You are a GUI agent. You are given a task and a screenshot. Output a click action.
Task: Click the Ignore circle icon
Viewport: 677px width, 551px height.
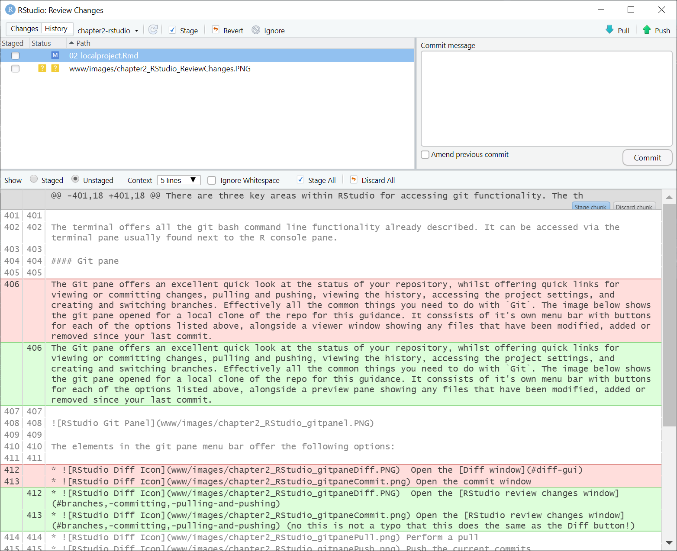tap(256, 30)
